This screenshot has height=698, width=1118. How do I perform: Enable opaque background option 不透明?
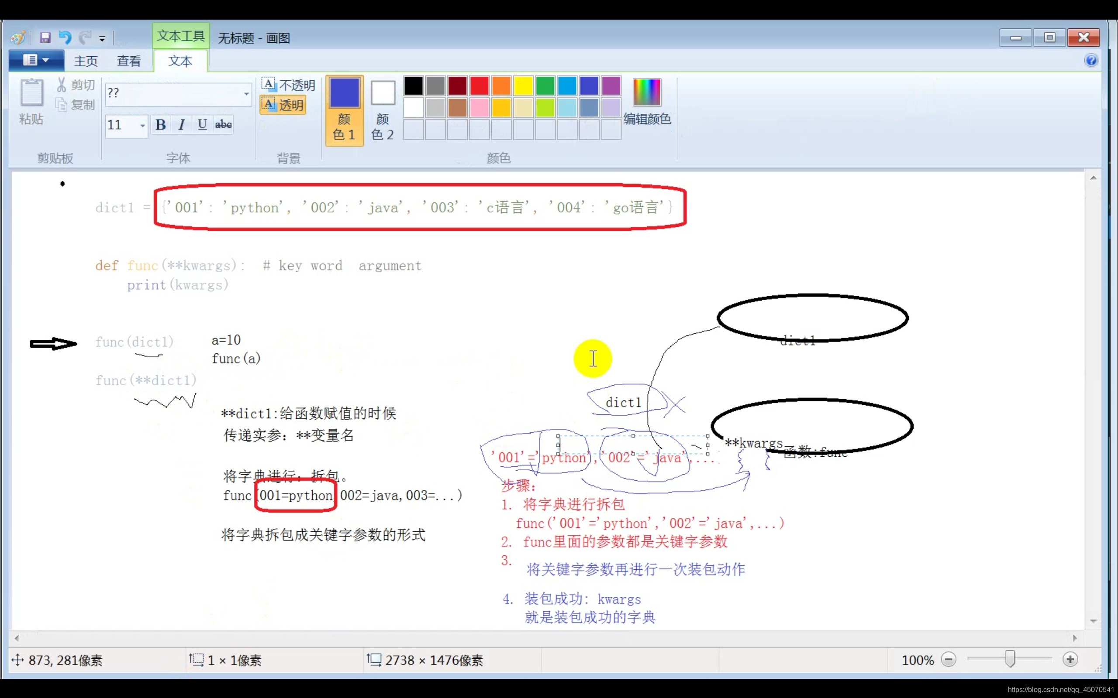288,85
